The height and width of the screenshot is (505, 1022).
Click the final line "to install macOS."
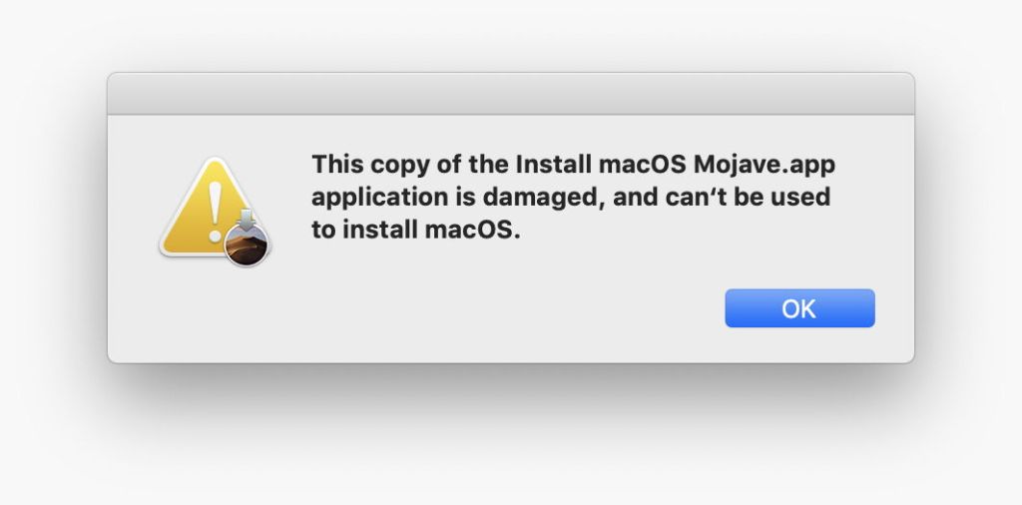click(x=416, y=230)
